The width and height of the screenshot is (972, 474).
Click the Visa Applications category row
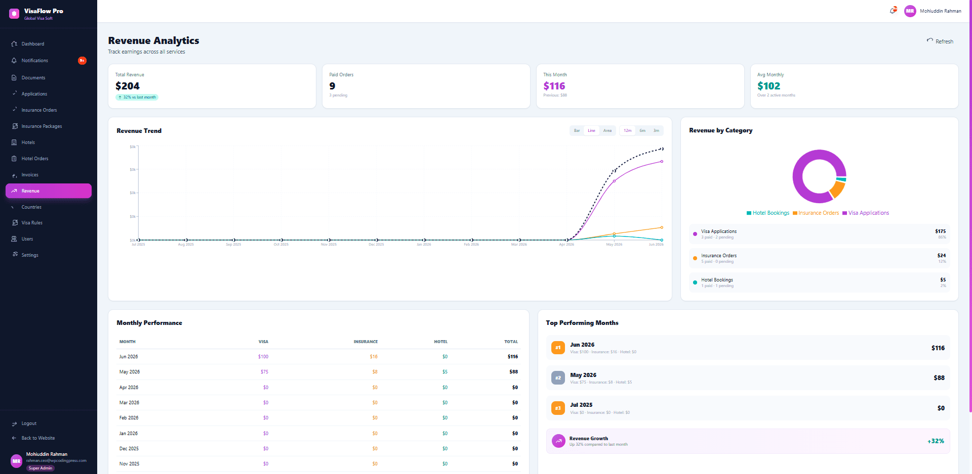coord(819,234)
